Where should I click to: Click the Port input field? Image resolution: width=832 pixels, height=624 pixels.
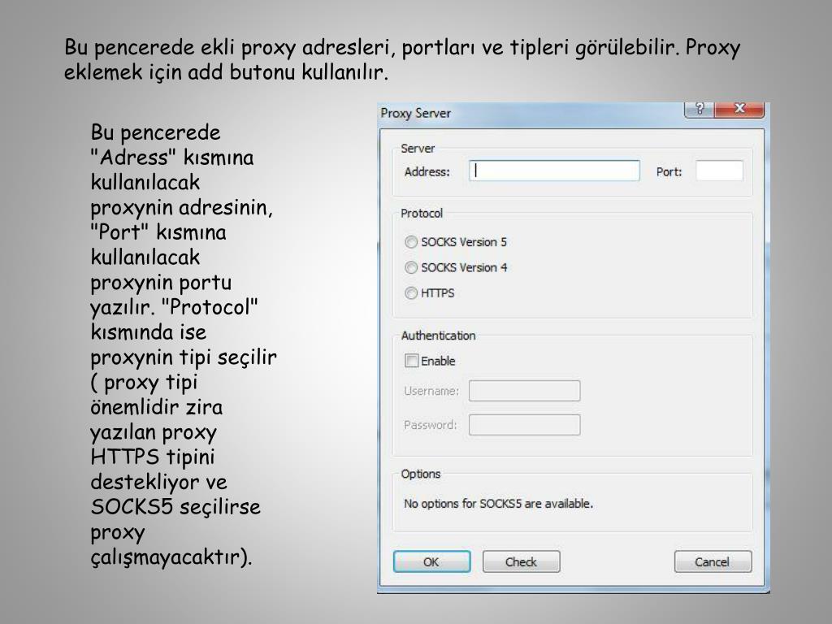click(719, 171)
